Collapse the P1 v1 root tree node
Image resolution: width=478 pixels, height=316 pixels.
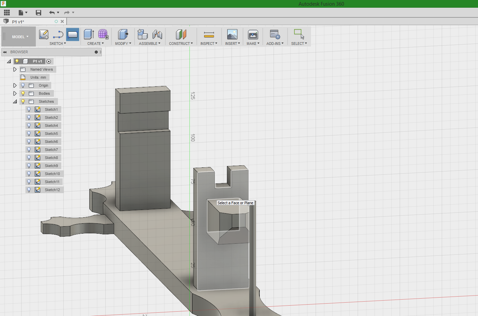pos(9,61)
